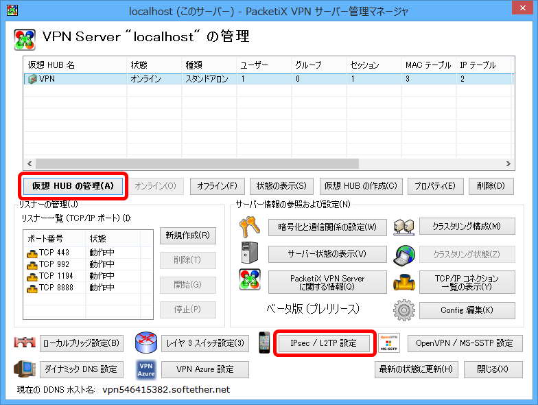The height and width of the screenshot is (405, 538).
Task: Click the gear icon beside Config 編集
Action: pyautogui.click(x=403, y=310)
